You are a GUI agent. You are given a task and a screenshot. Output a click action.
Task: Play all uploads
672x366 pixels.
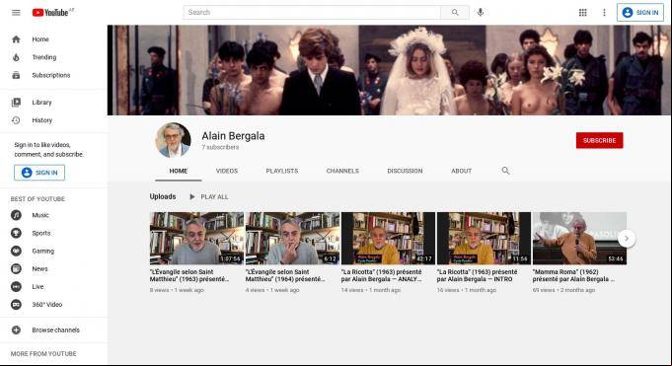click(x=209, y=196)
